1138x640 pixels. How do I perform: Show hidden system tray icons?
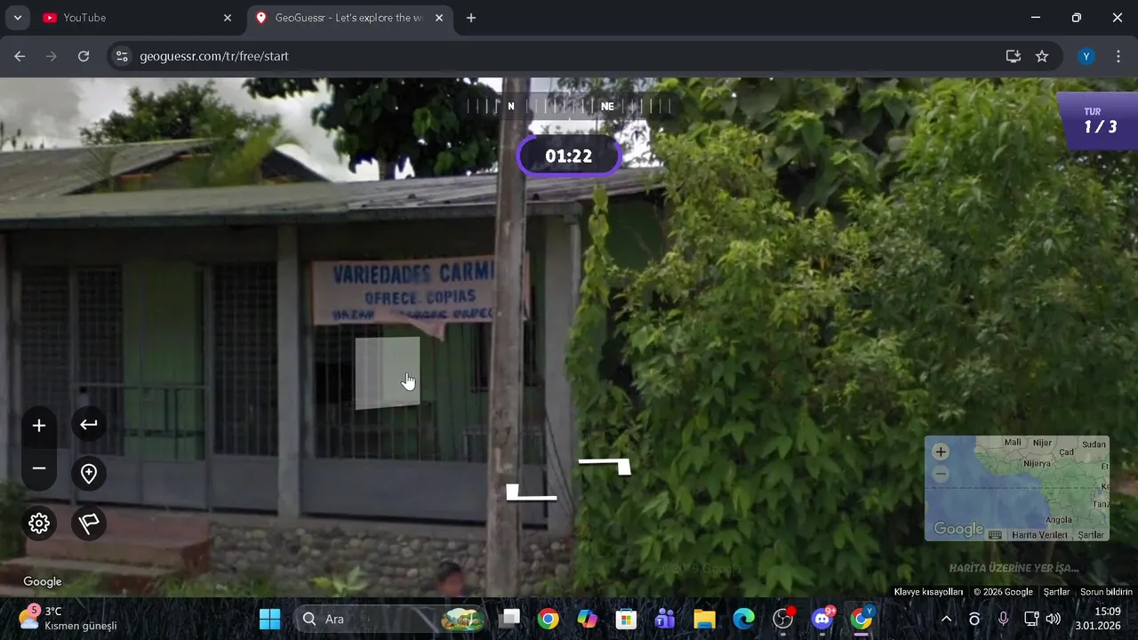946,619
